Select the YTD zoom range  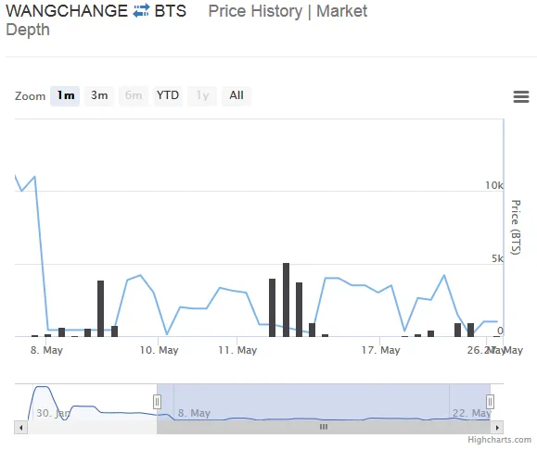168,95
